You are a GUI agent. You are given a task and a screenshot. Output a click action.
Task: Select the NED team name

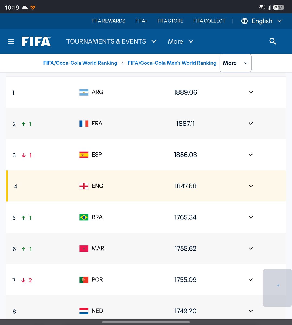coord(97,311)
